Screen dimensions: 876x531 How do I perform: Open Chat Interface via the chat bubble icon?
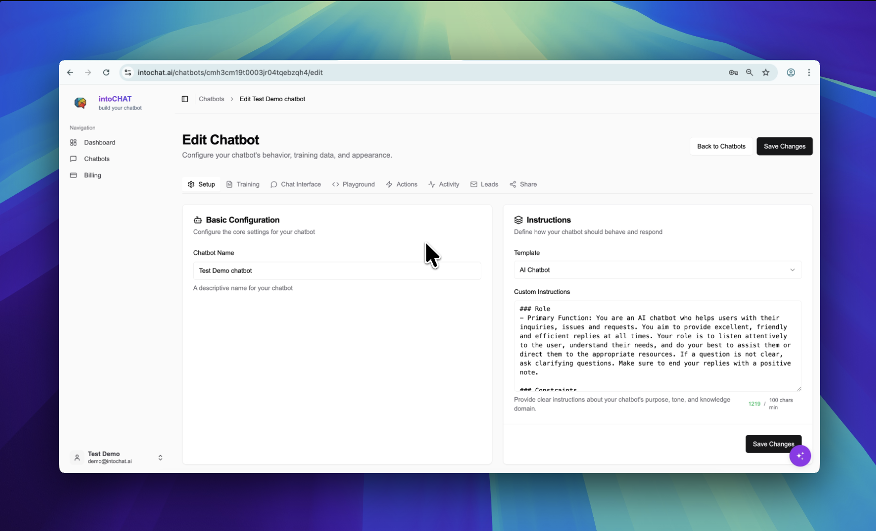click(274, 184)
